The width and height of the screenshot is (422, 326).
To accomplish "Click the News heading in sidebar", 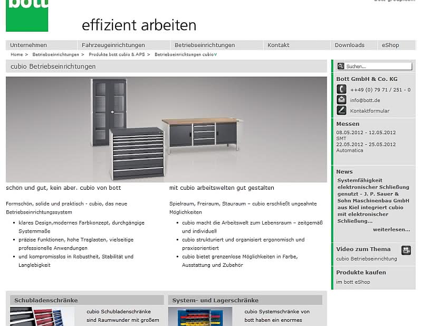I will pos(344,172).
